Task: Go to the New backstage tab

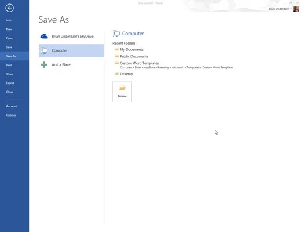Action: coord(9,30)
